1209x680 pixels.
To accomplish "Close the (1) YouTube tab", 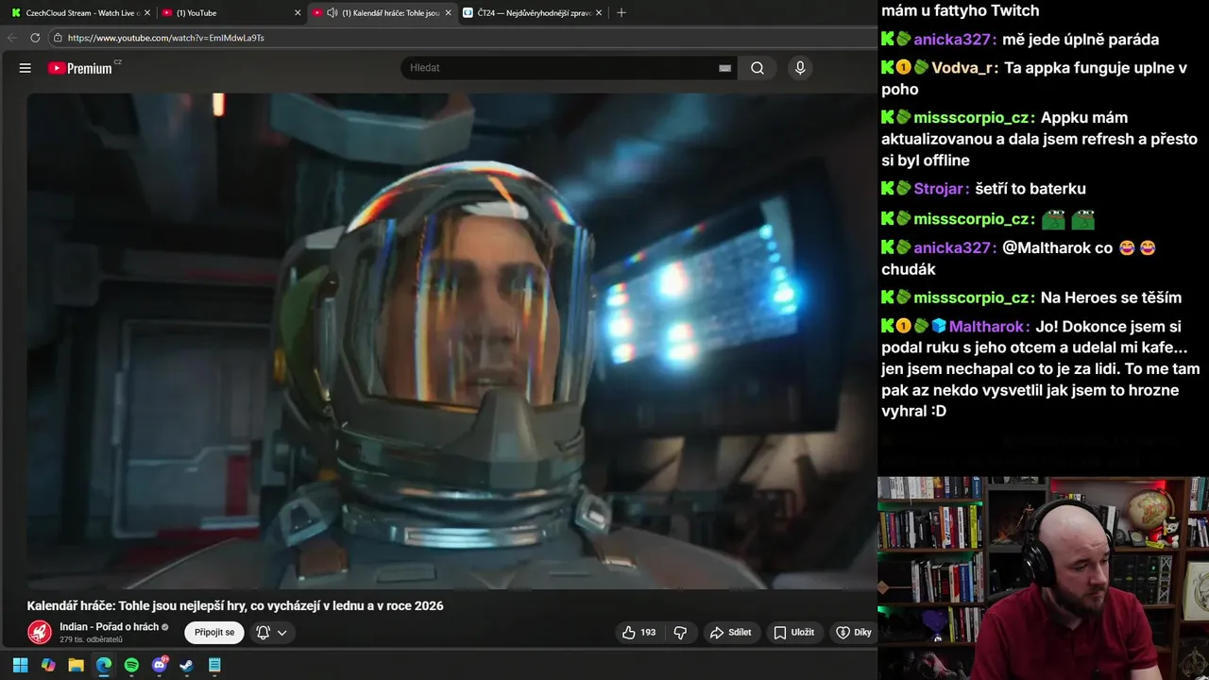I will 298,13.
